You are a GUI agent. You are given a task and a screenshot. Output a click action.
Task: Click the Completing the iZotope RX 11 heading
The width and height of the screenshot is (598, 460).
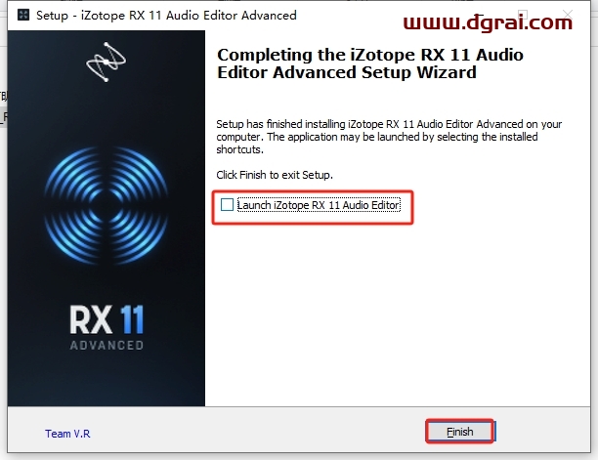[x=370, y=63]
